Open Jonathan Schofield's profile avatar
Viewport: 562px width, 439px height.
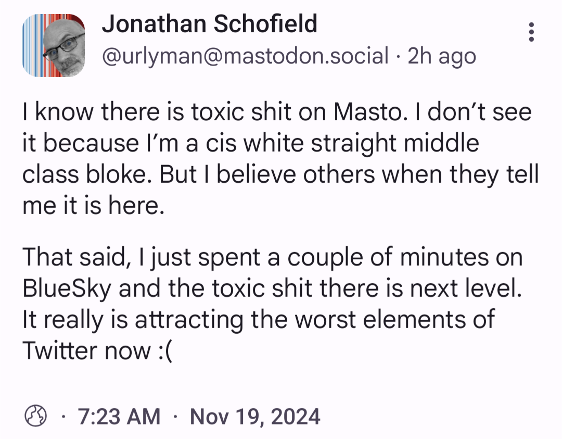pyautogui.click(x=53, y=46)
